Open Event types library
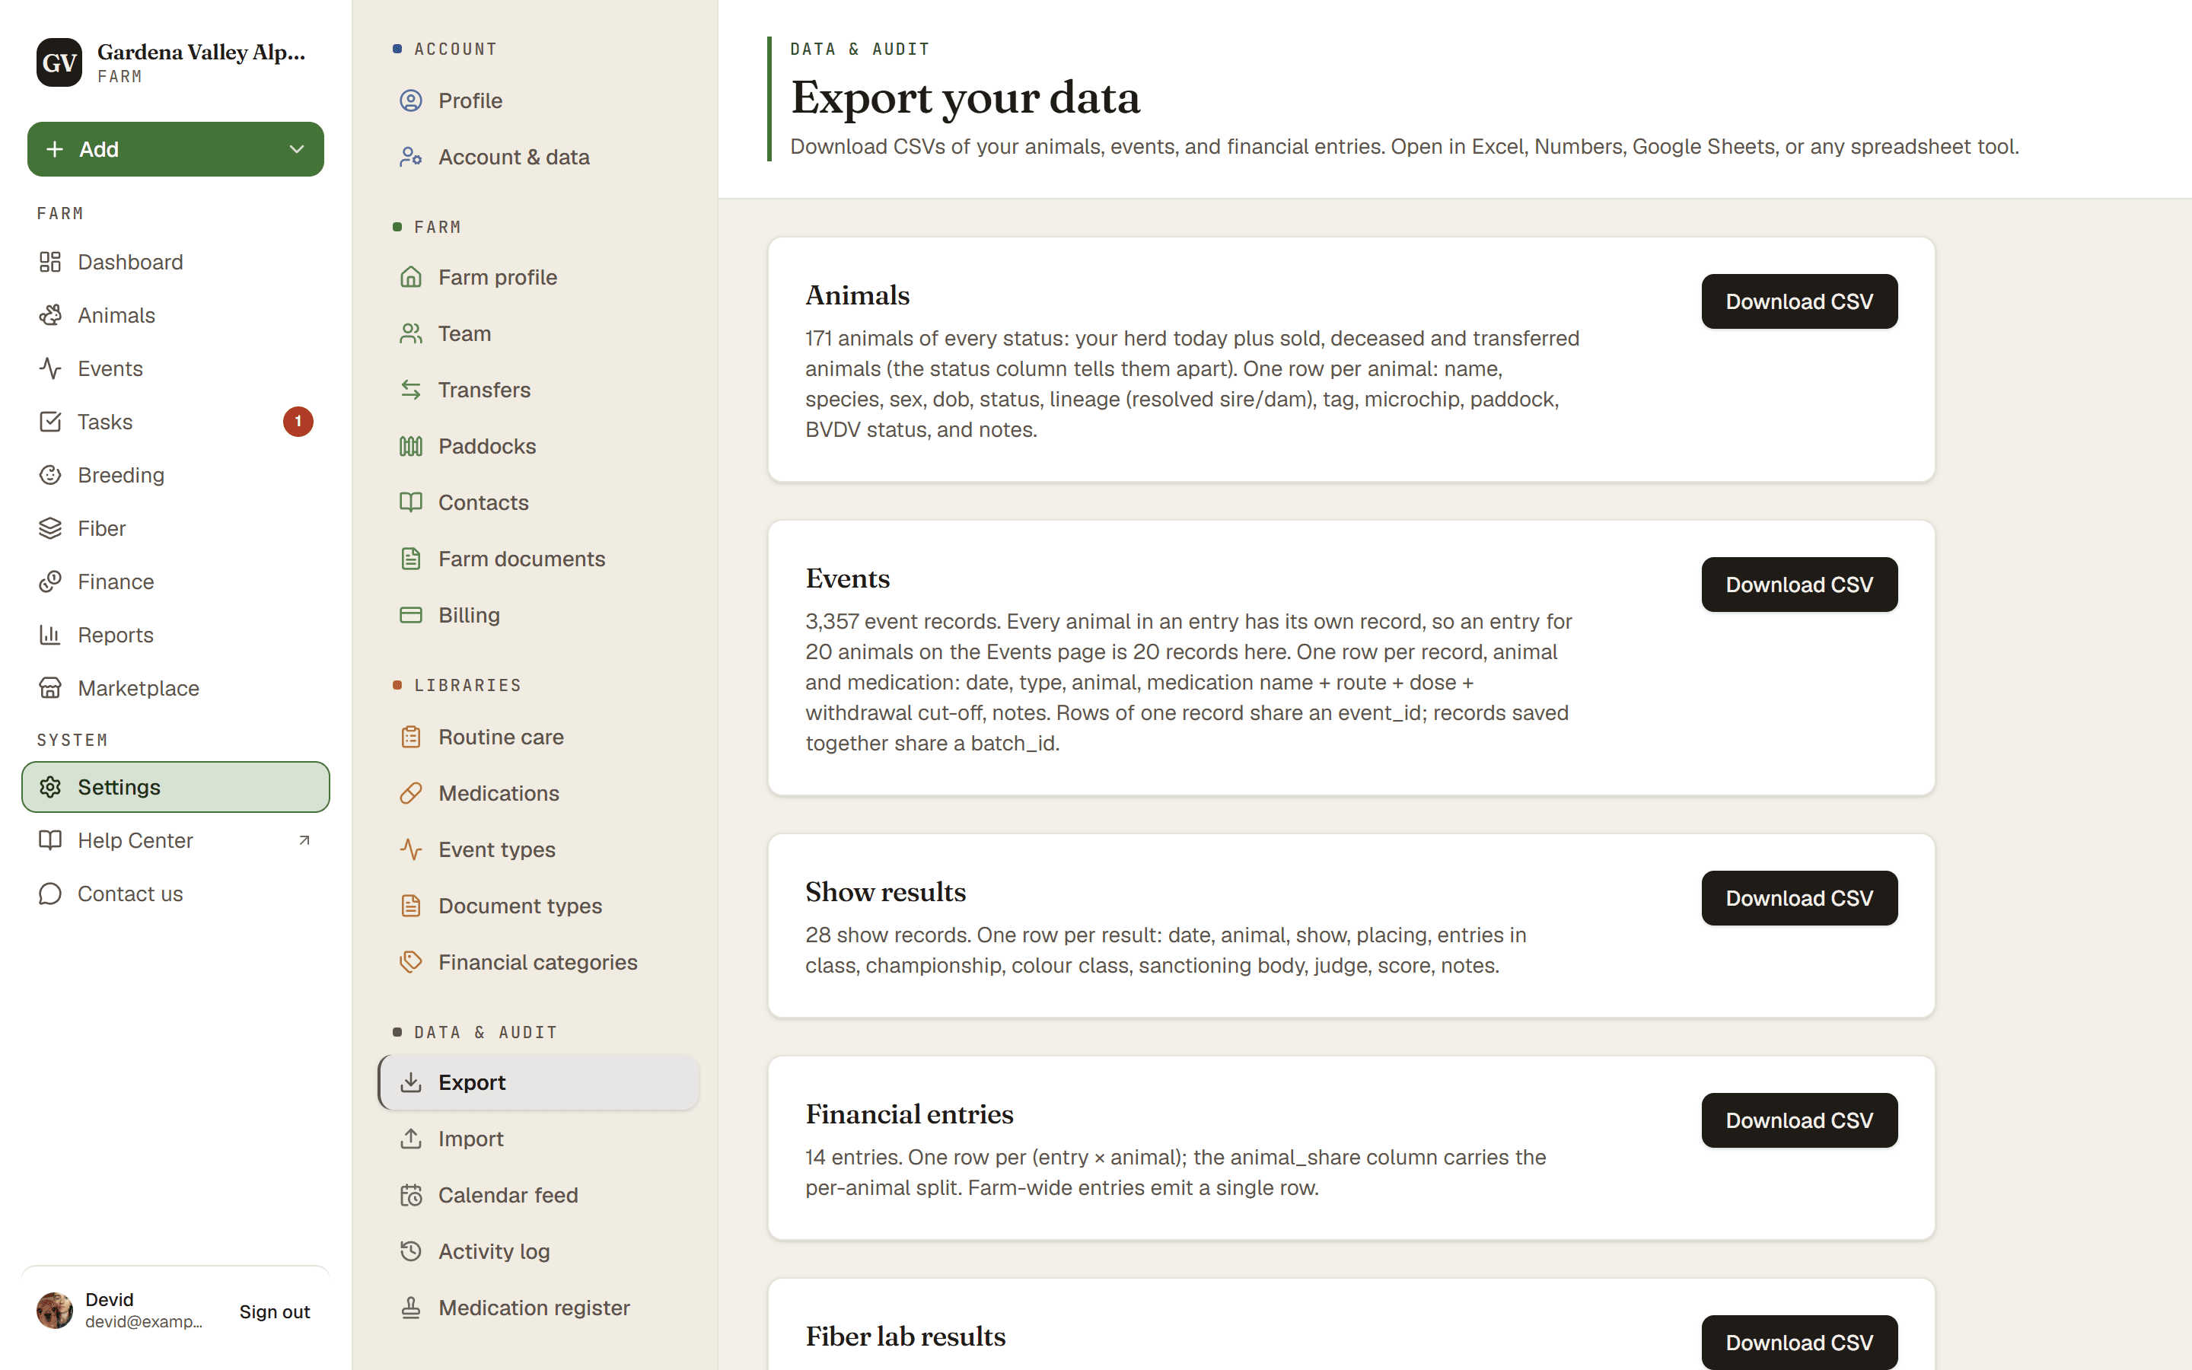The width and height of the screenshot is (2192, 1370). pyautogui.click(x=539, y=850)
